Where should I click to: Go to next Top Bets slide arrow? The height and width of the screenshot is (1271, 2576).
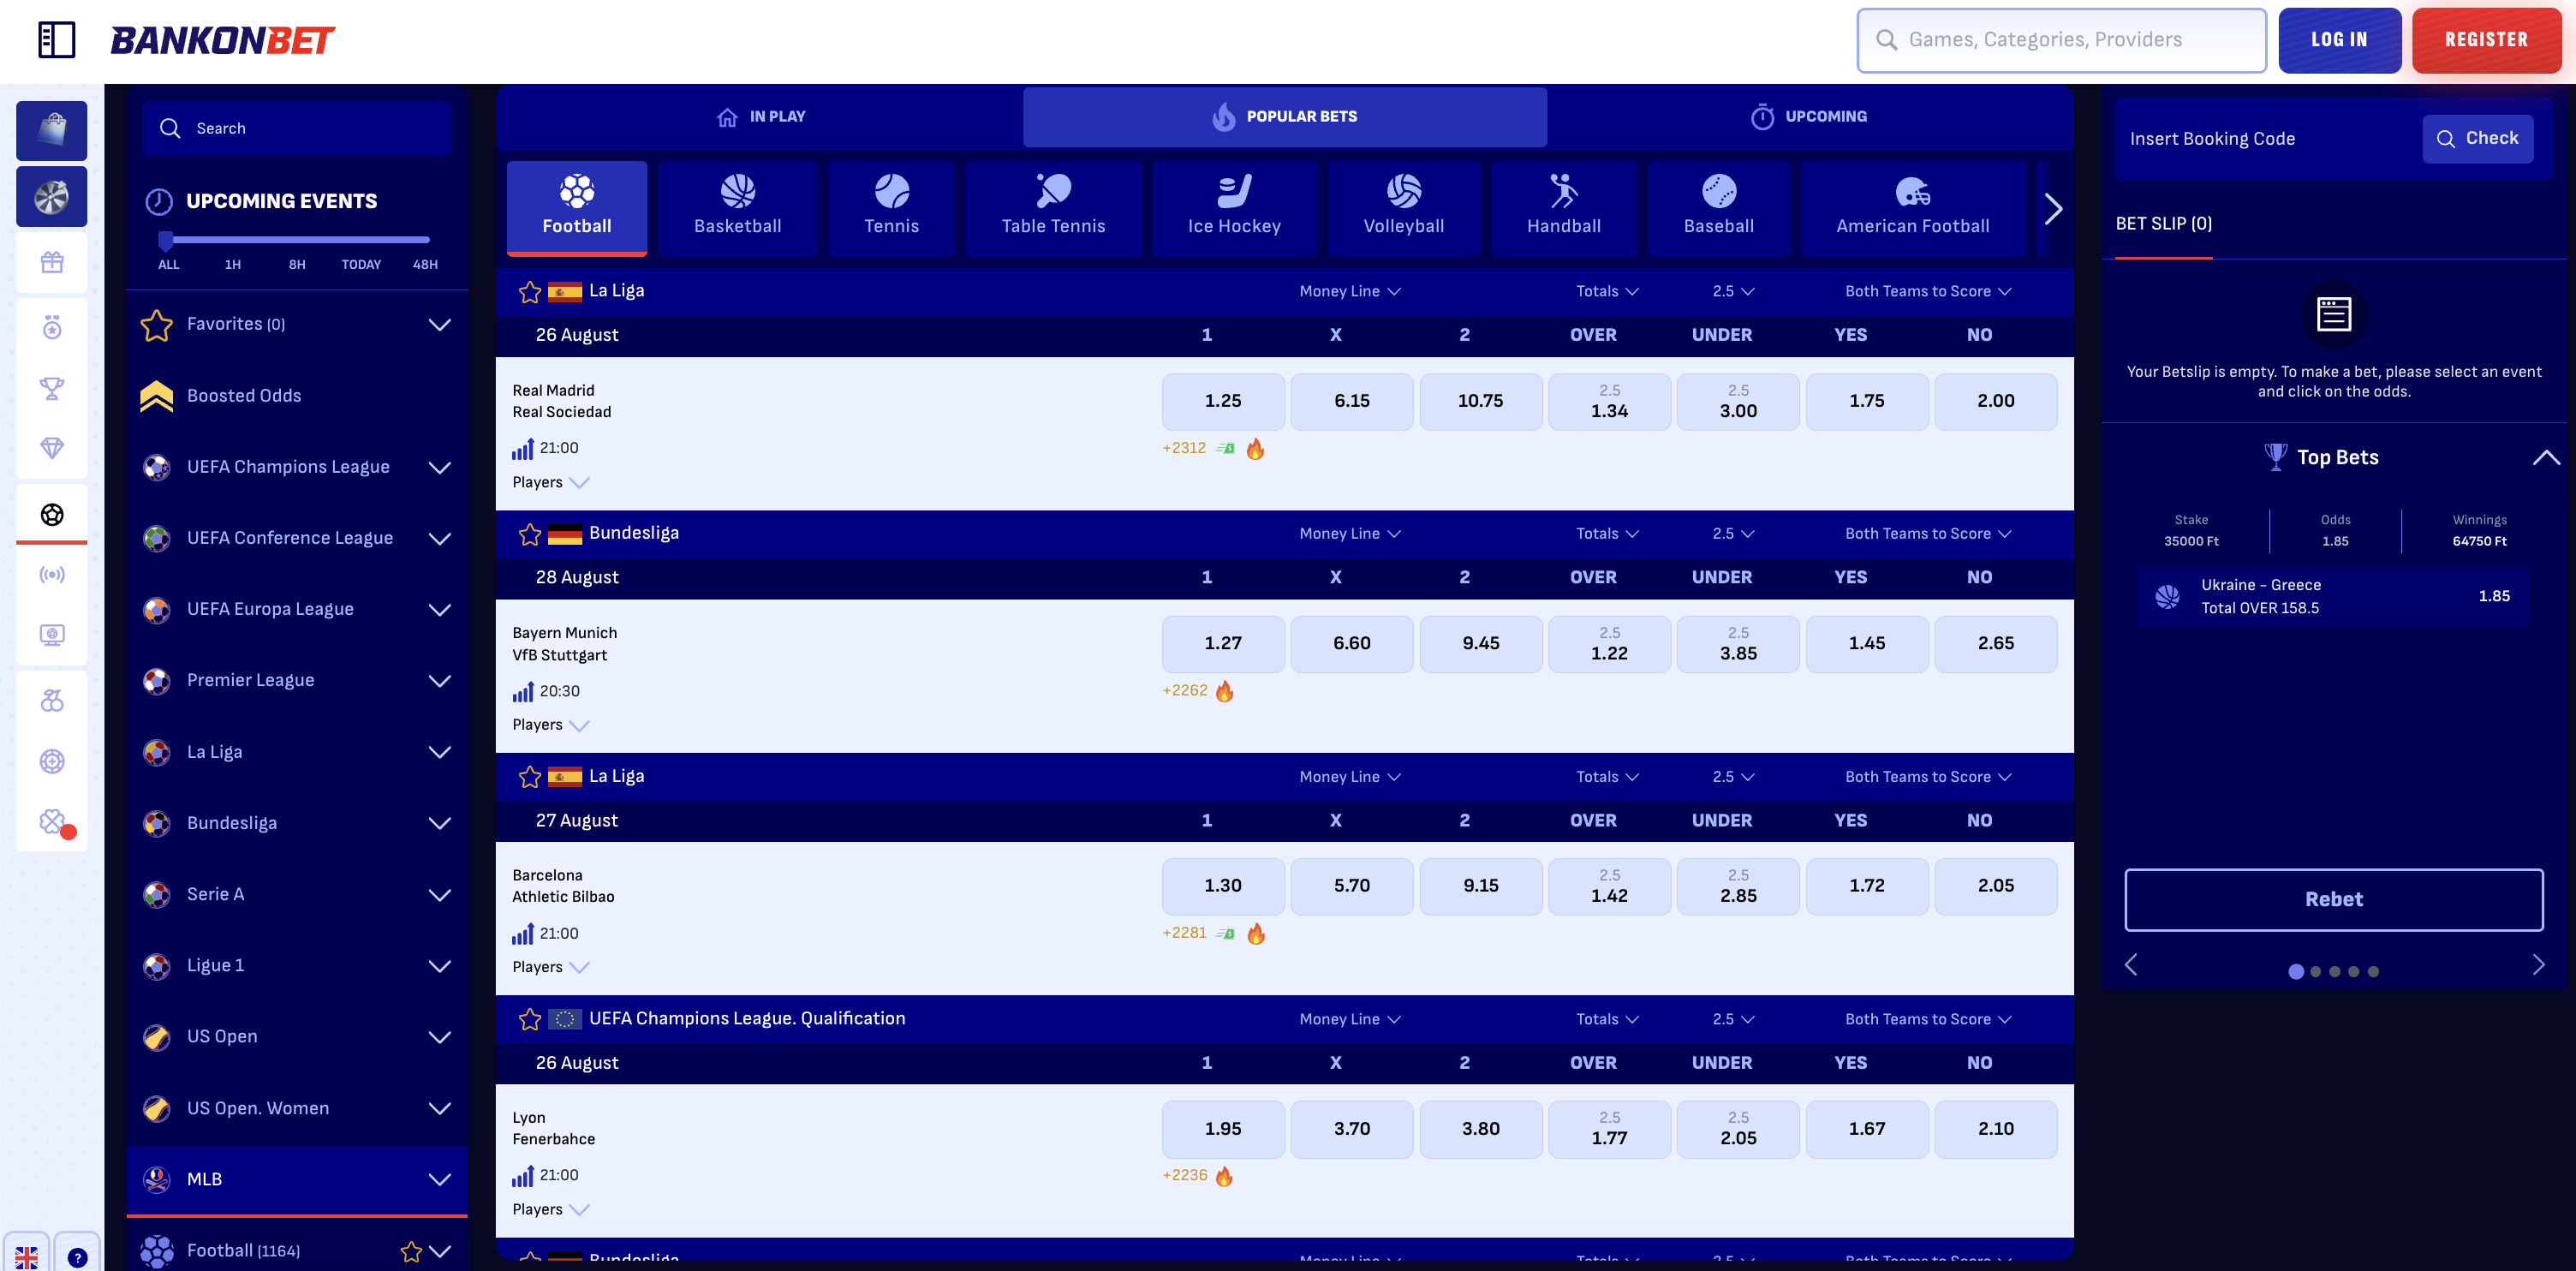pyautogui.click(x=2538, y=965)
